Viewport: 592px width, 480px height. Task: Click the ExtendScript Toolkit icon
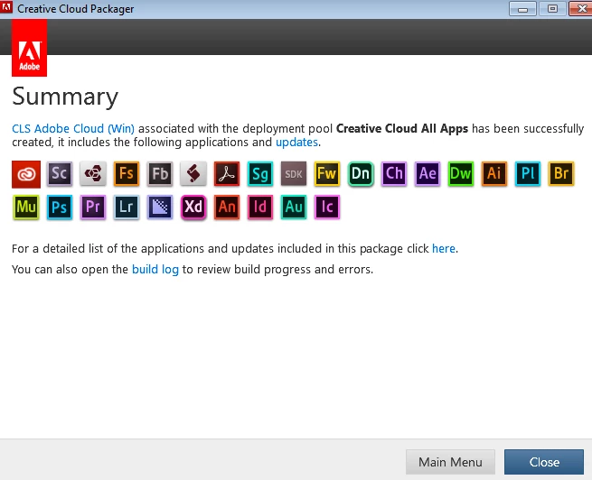coord(193,174)
